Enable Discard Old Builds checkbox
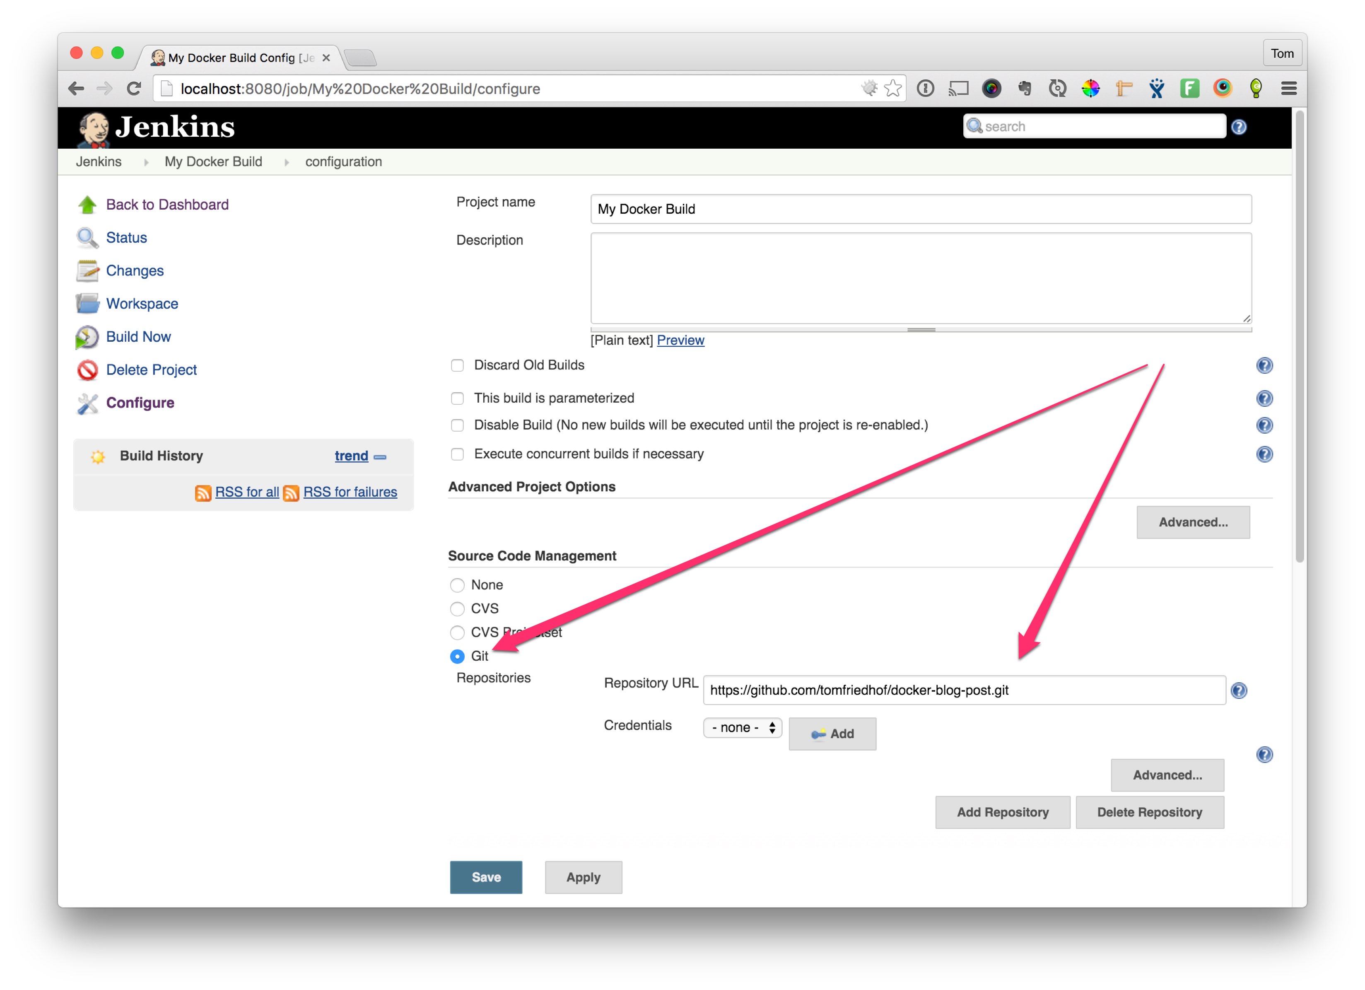 click(x=457, y=365)
